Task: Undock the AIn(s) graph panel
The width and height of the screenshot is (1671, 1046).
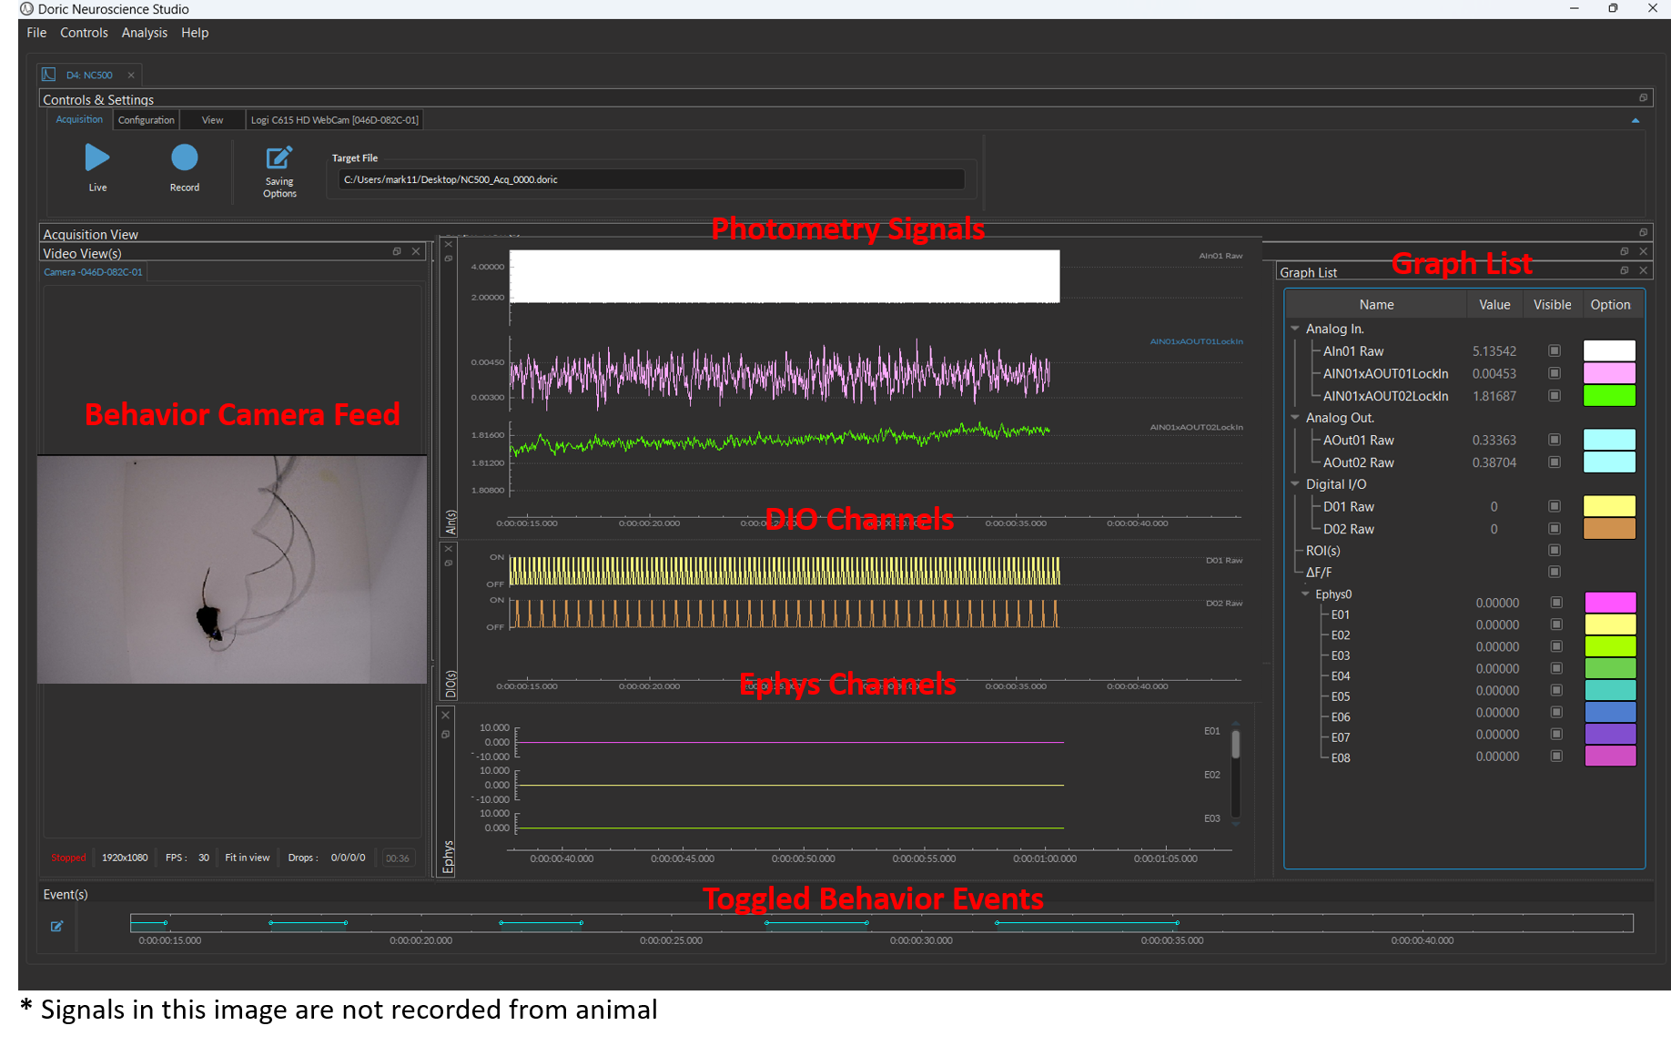Action: pyautogui.click(x=449, y=259)
